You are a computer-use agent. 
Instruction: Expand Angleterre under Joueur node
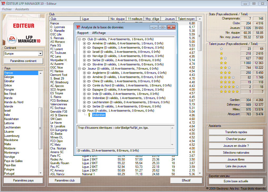(x=84, y=73)
